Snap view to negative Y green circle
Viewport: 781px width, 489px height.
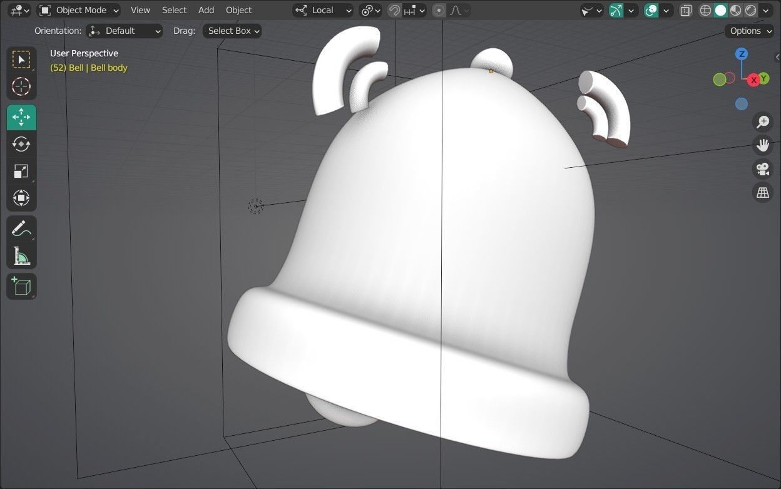click(720, 79)
